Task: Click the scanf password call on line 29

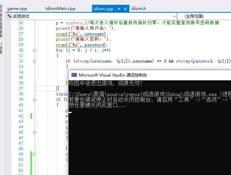Action: [82, 45]
